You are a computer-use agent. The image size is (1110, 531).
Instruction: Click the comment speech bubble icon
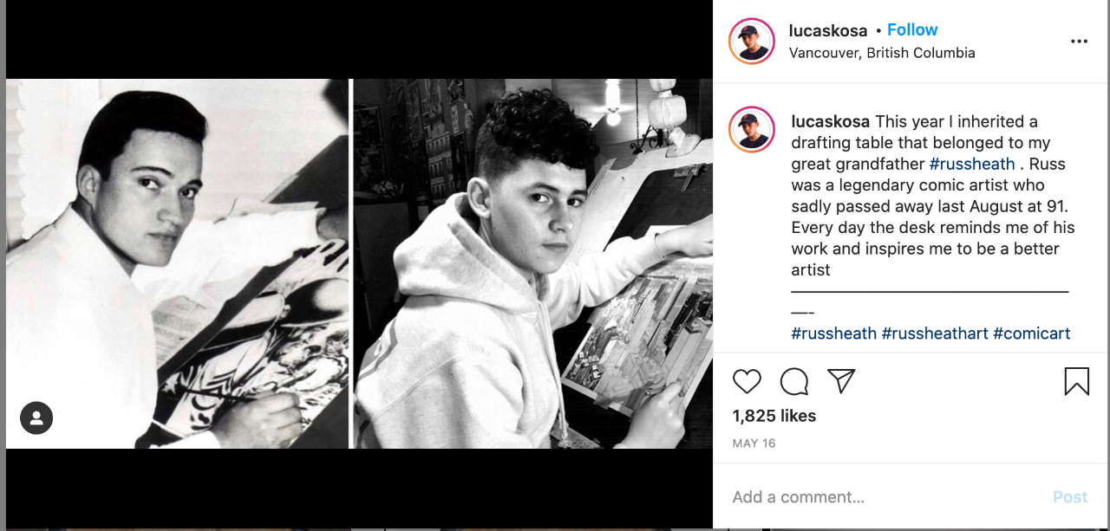[793, 381]
